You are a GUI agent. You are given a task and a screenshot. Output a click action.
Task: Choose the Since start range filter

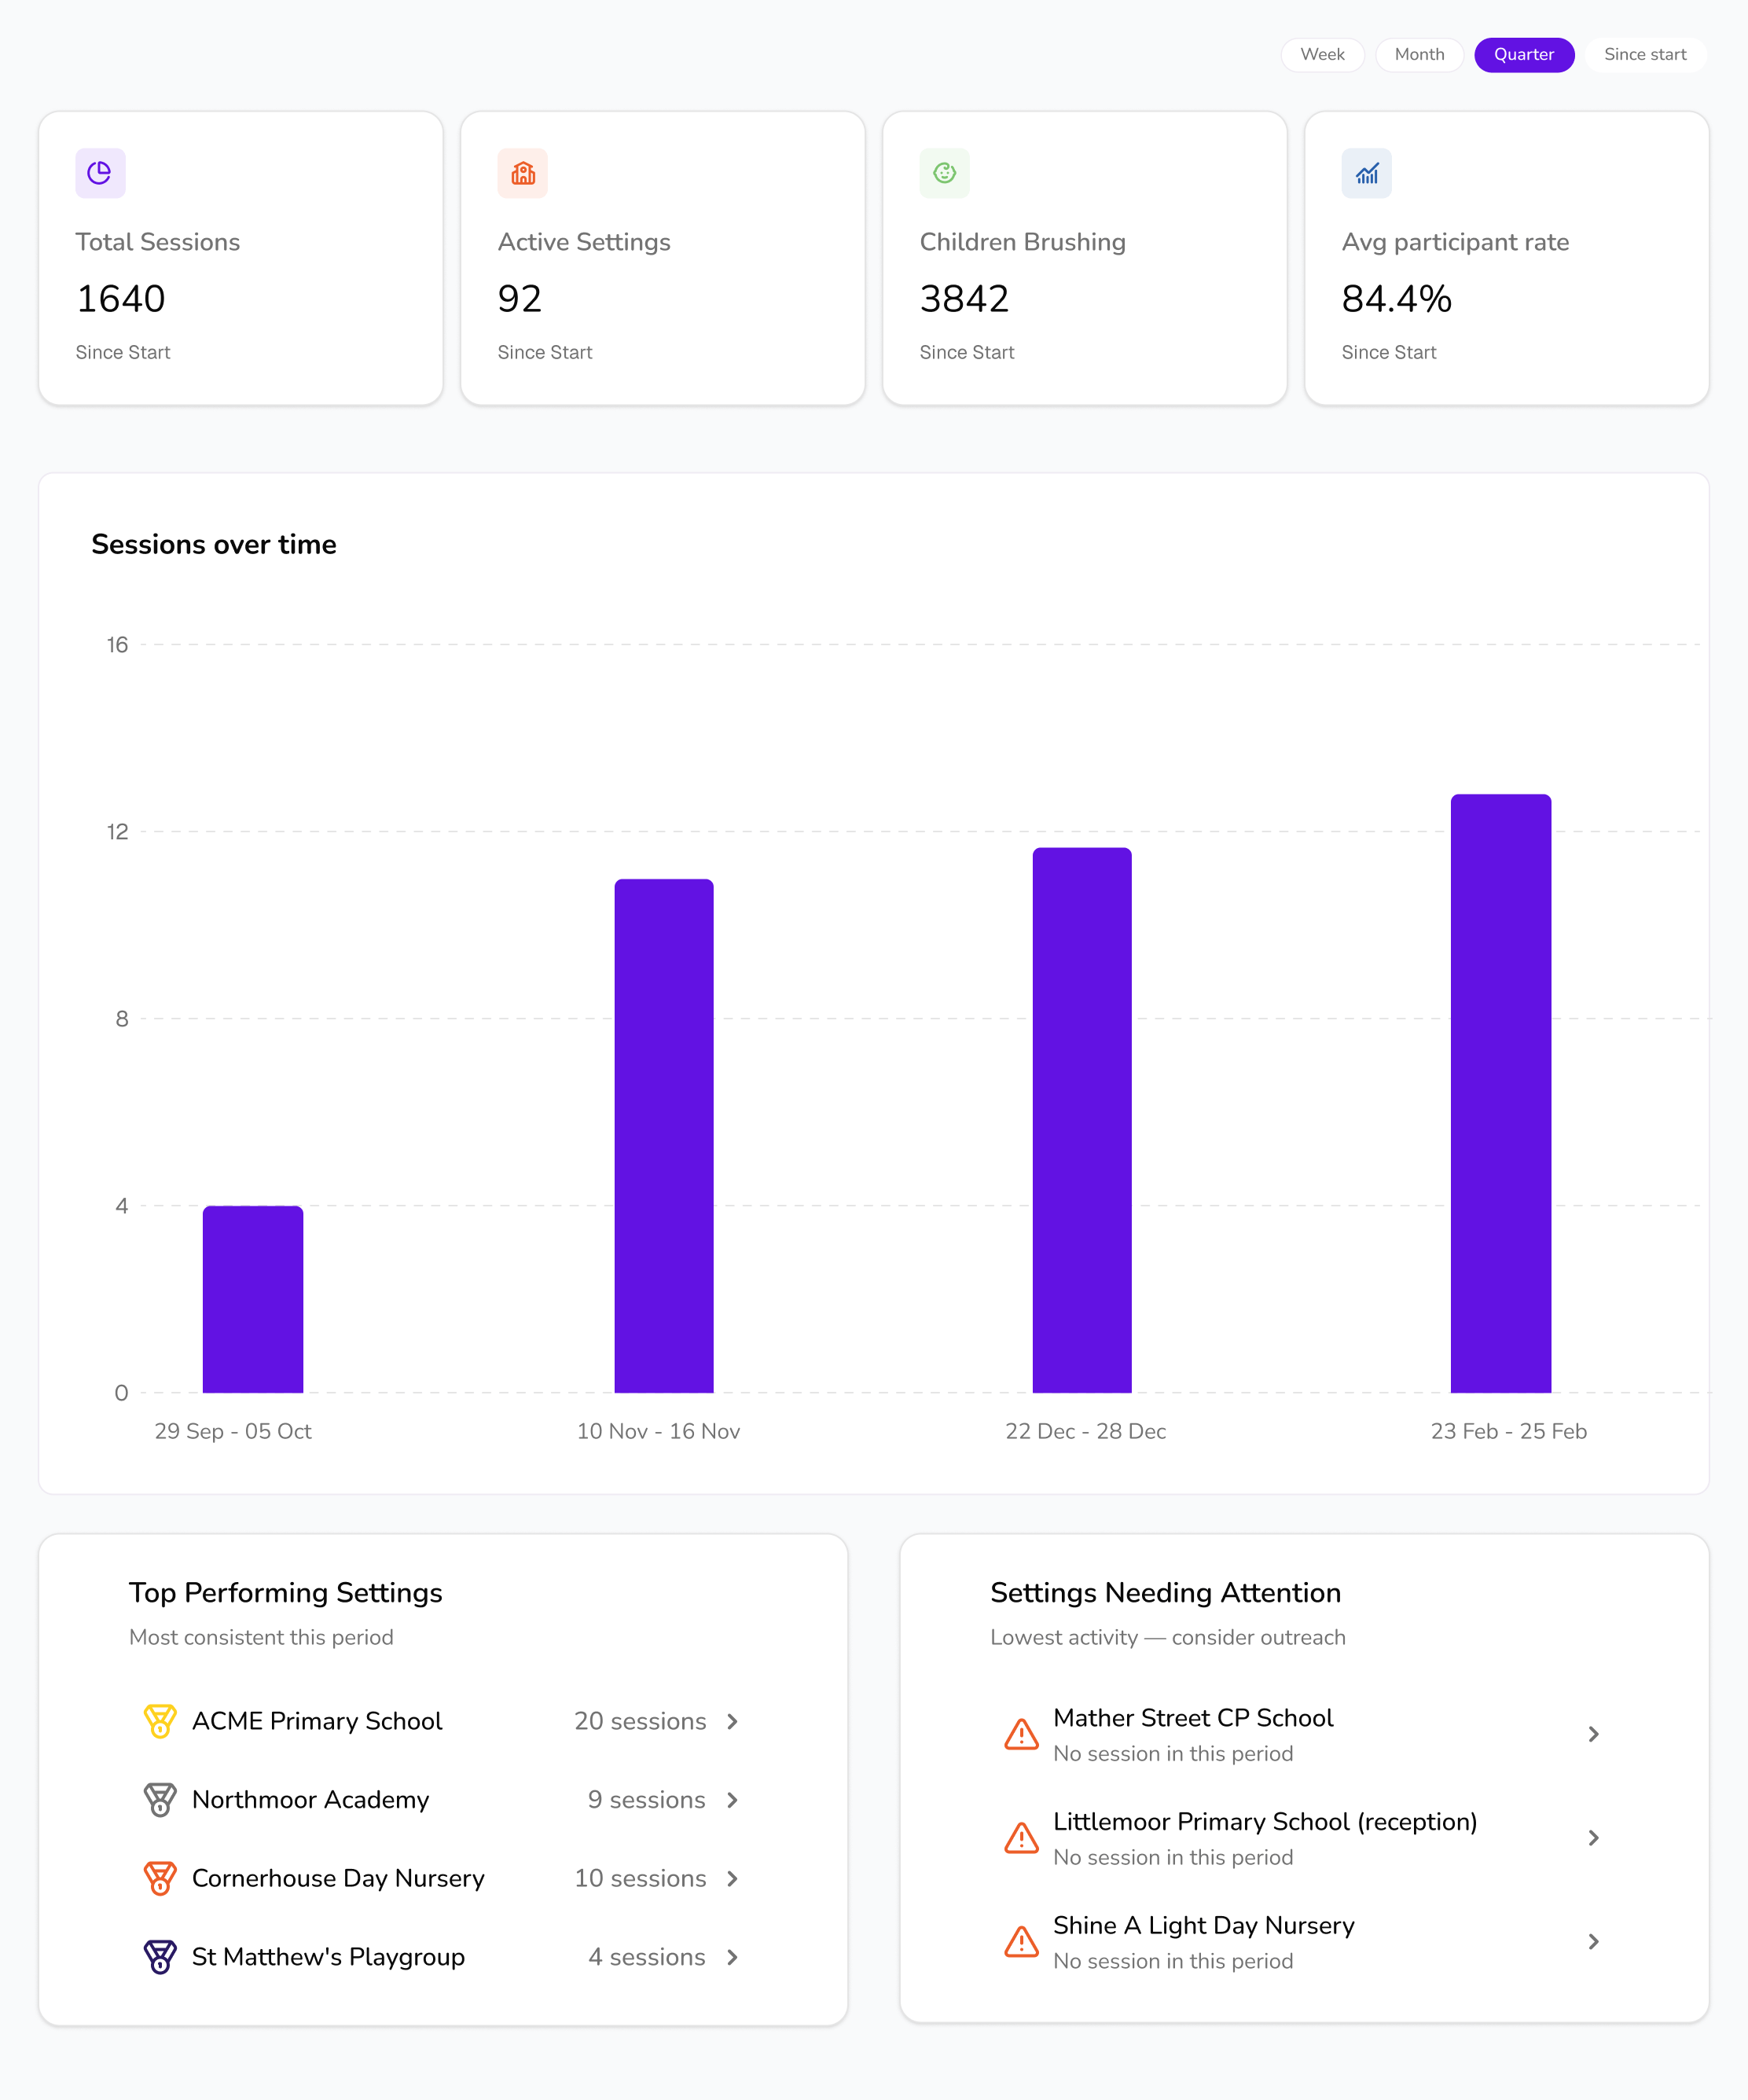[x=1644, y=54]
